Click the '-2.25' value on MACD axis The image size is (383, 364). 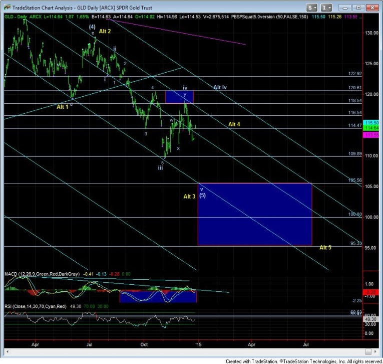click(356, 301)
